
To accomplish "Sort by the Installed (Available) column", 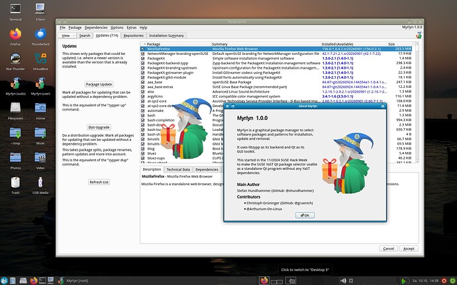I will click(354, 44).
